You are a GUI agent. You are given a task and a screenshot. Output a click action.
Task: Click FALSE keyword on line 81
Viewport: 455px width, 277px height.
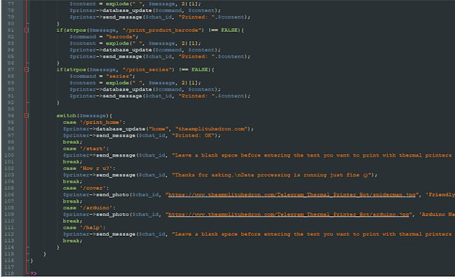[x=229, y=30]
